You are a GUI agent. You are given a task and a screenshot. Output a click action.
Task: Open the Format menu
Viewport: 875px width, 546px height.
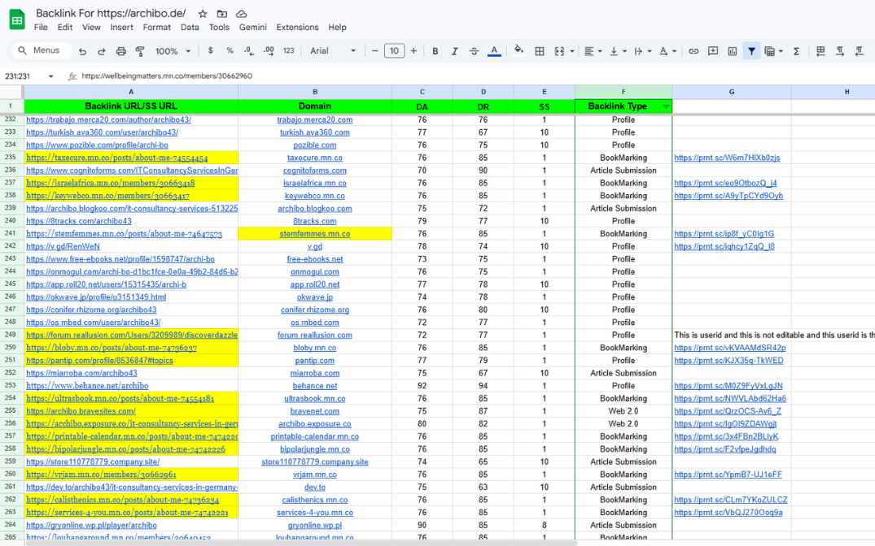click(157, 27)
